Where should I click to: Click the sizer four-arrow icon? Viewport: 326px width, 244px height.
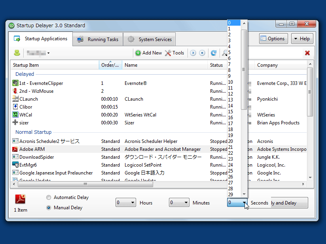(15, 122)
